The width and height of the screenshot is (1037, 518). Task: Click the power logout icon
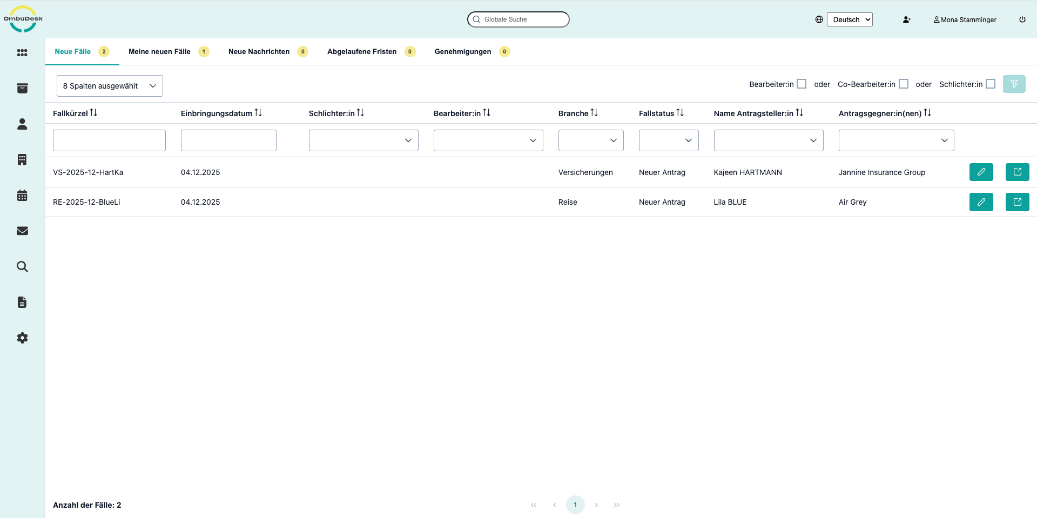[x=1022, y=19]
